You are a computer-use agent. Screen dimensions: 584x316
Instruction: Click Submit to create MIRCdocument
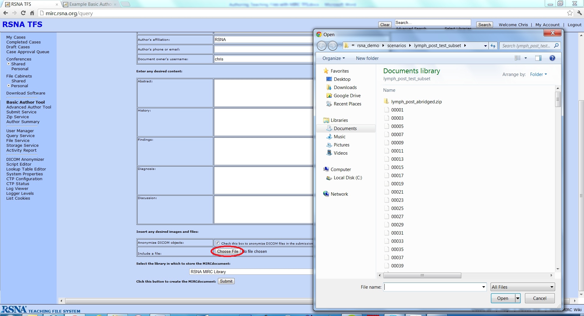[x=226, y=281]
